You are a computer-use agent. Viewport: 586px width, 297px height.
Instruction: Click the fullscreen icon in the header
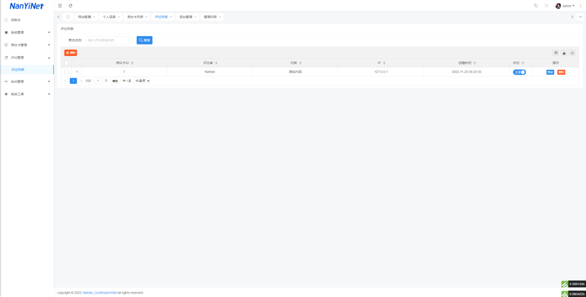[x=547, y=6]
